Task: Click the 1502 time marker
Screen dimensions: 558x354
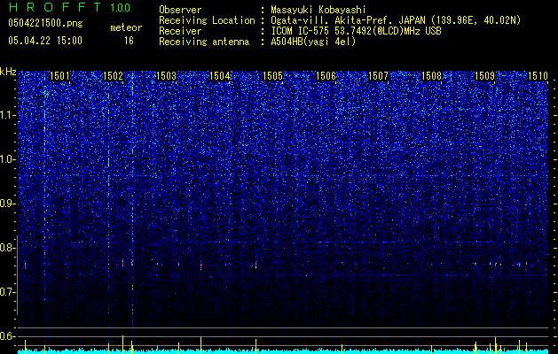Action: [113, 76]
